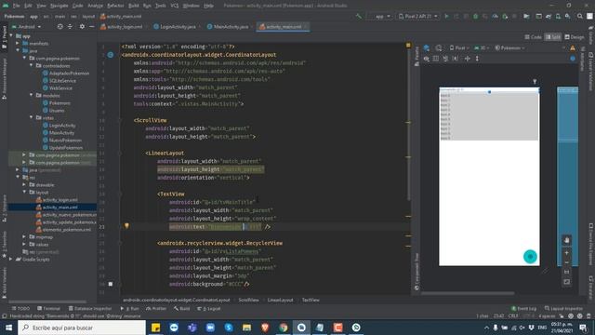The width and height of the screenshot is (595, 335).
Task: Zoom in the preview with plus icon
Action: [x=566, y=252]
